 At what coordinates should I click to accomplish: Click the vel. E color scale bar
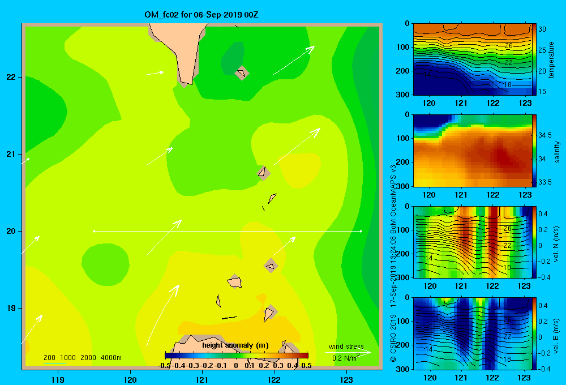[534, 333]
